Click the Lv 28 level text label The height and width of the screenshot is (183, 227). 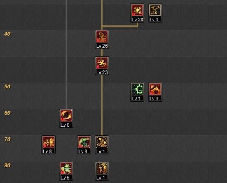[x=137, y=19]
